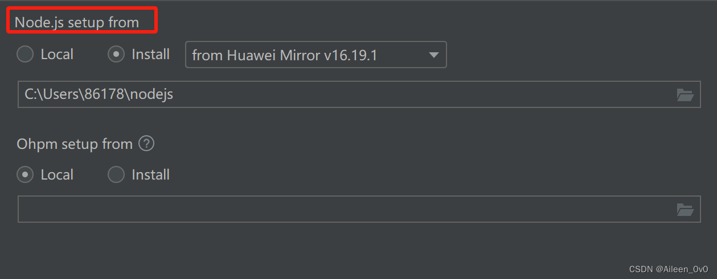The image size is (717, 279).
Task: Click the 'nodejs' folder name in path
Action: click(x=151, y=94)
